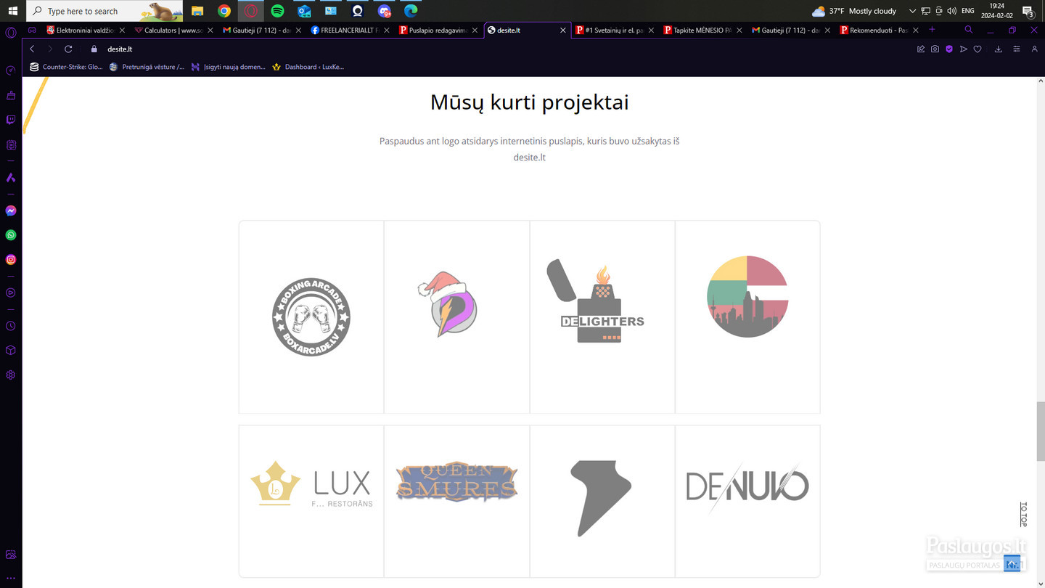Reload the desite.lt page

tap(68, 49)
